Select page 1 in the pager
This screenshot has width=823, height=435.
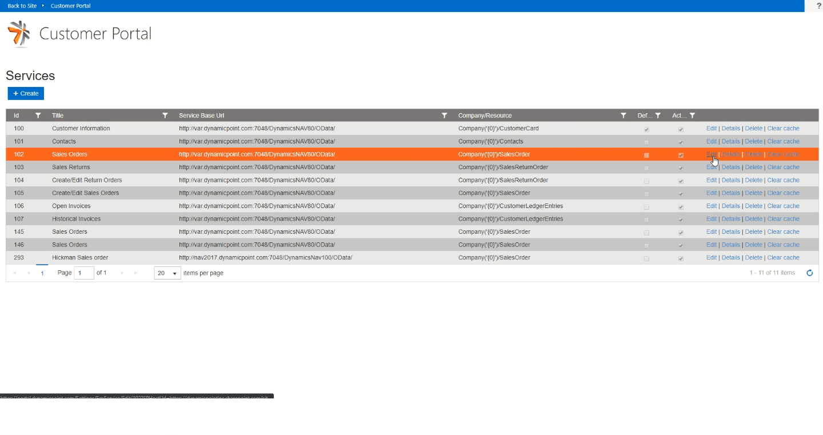[x=42, y=273]
